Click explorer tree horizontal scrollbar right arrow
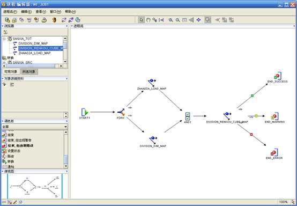Screen dimensions: 297x206 tap(61, 66)
